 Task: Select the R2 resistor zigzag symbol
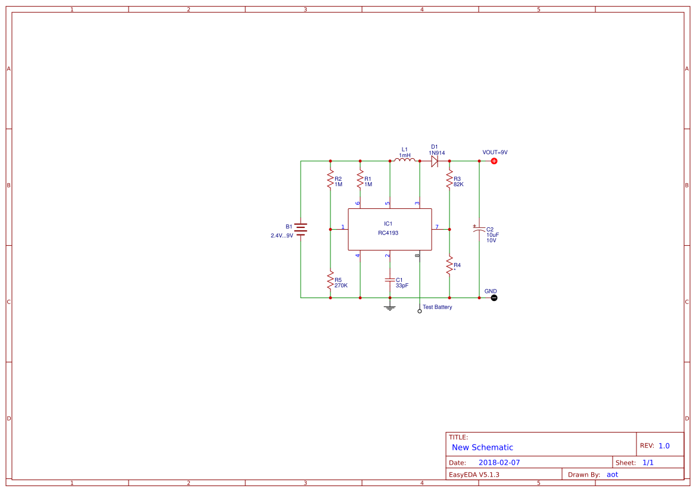pyautogui.click(x=330, y=180)
